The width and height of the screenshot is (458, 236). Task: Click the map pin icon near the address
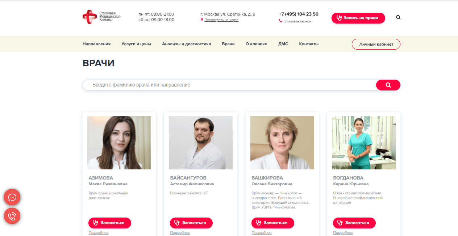tap(202, 20)
